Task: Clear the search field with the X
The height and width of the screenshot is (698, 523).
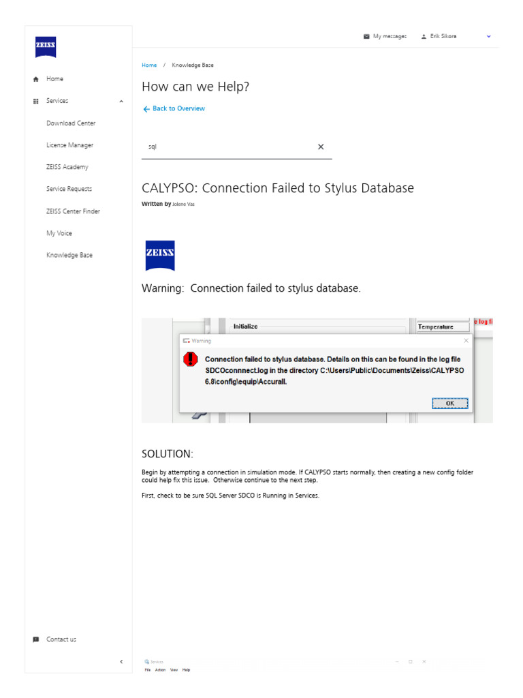Action: [321, 147]
